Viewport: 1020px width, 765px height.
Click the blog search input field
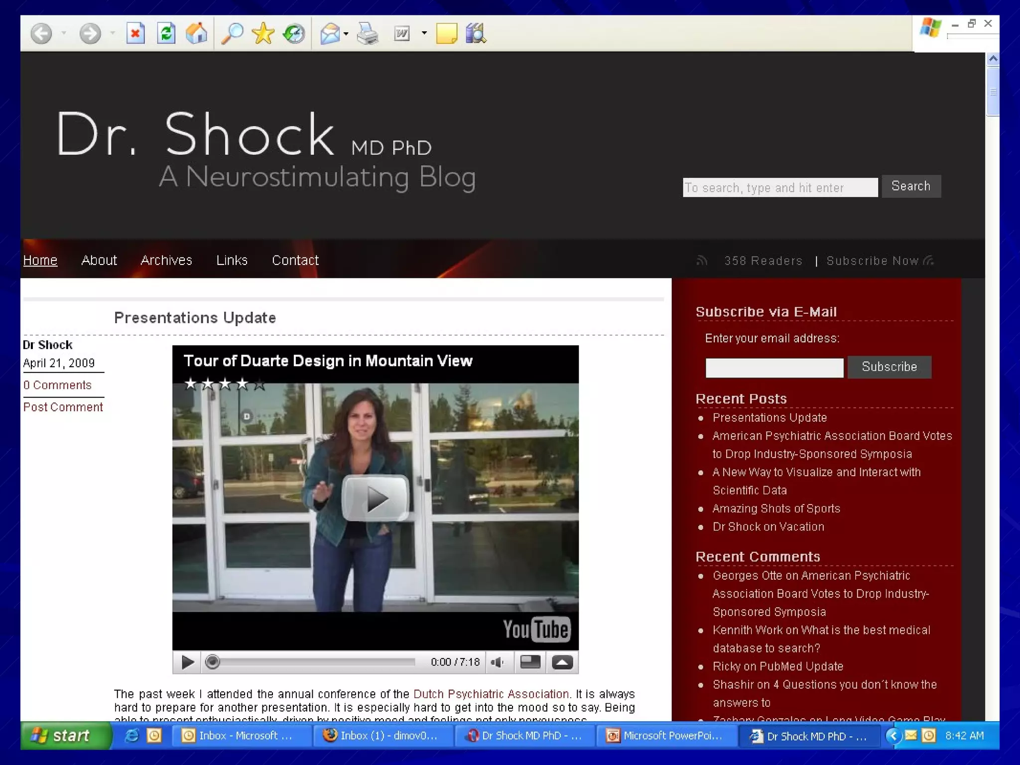tap(779, 187)
